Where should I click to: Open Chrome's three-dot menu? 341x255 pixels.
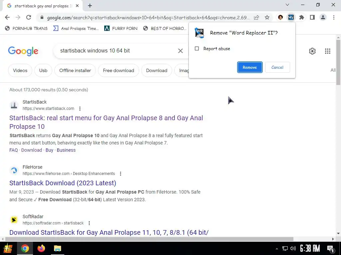334,17
